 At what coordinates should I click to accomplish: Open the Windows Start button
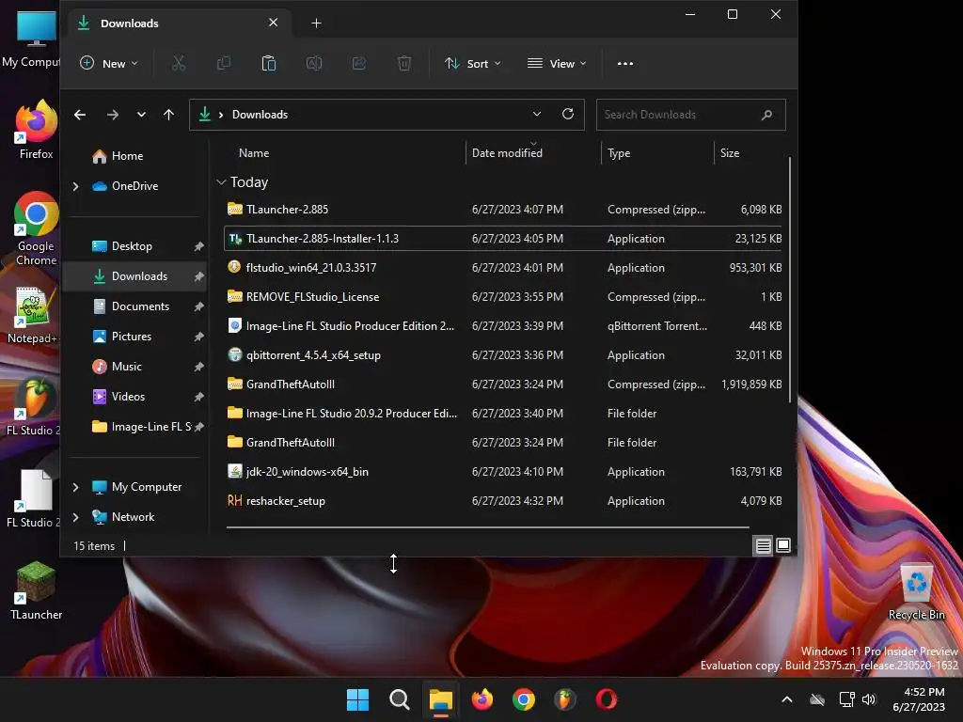click(x=357, y=699)
